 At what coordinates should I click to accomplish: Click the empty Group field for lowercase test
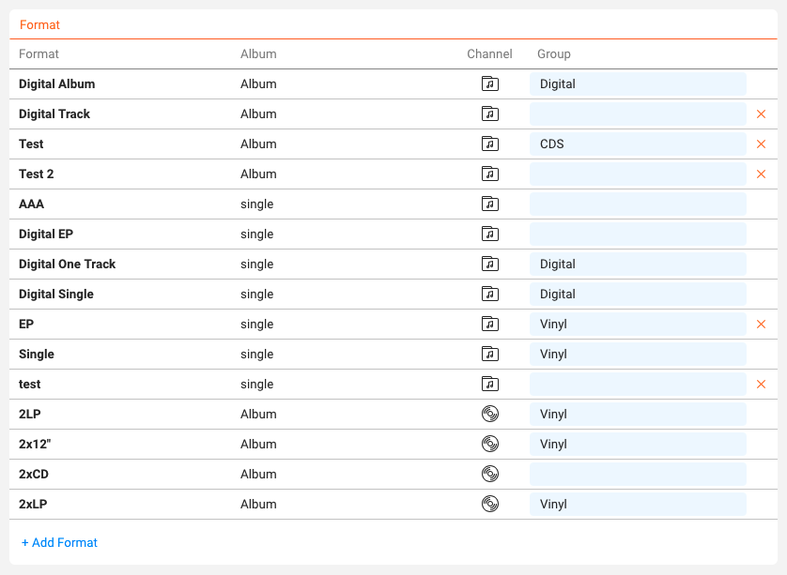pos(638,384)
